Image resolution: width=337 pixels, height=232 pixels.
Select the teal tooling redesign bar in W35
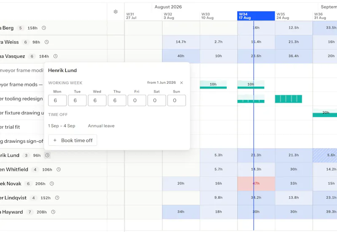(x=289, y=99)
